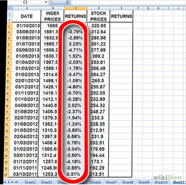Select row 3 header
Screen dimensions: 186x185
[9, 26]
